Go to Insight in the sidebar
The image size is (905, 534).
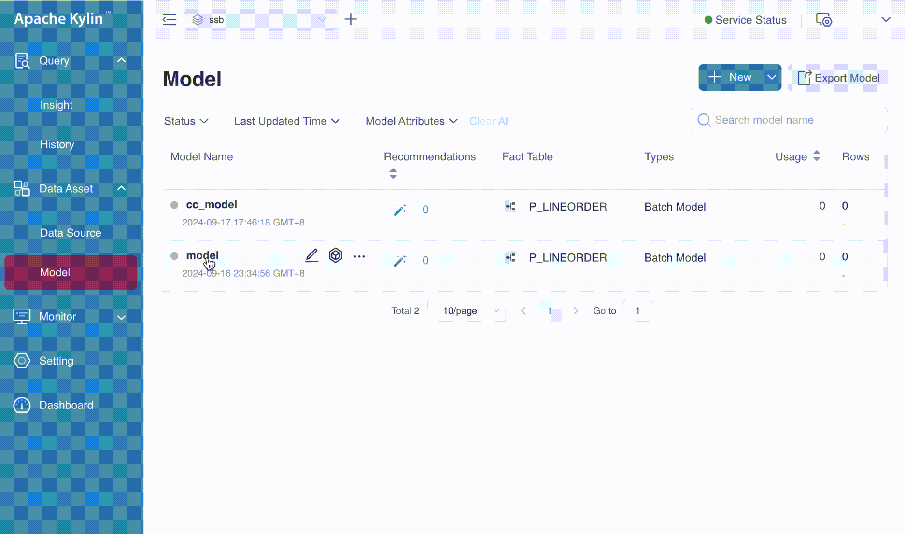pos(57,105)
